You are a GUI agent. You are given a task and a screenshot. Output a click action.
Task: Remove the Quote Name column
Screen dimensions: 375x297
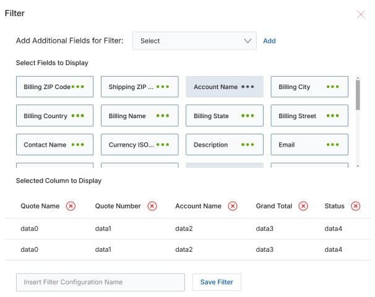71,206
